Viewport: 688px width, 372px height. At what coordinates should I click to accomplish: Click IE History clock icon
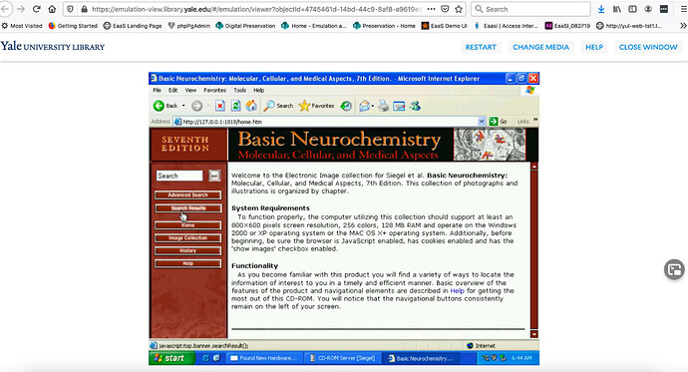(346, 106)
